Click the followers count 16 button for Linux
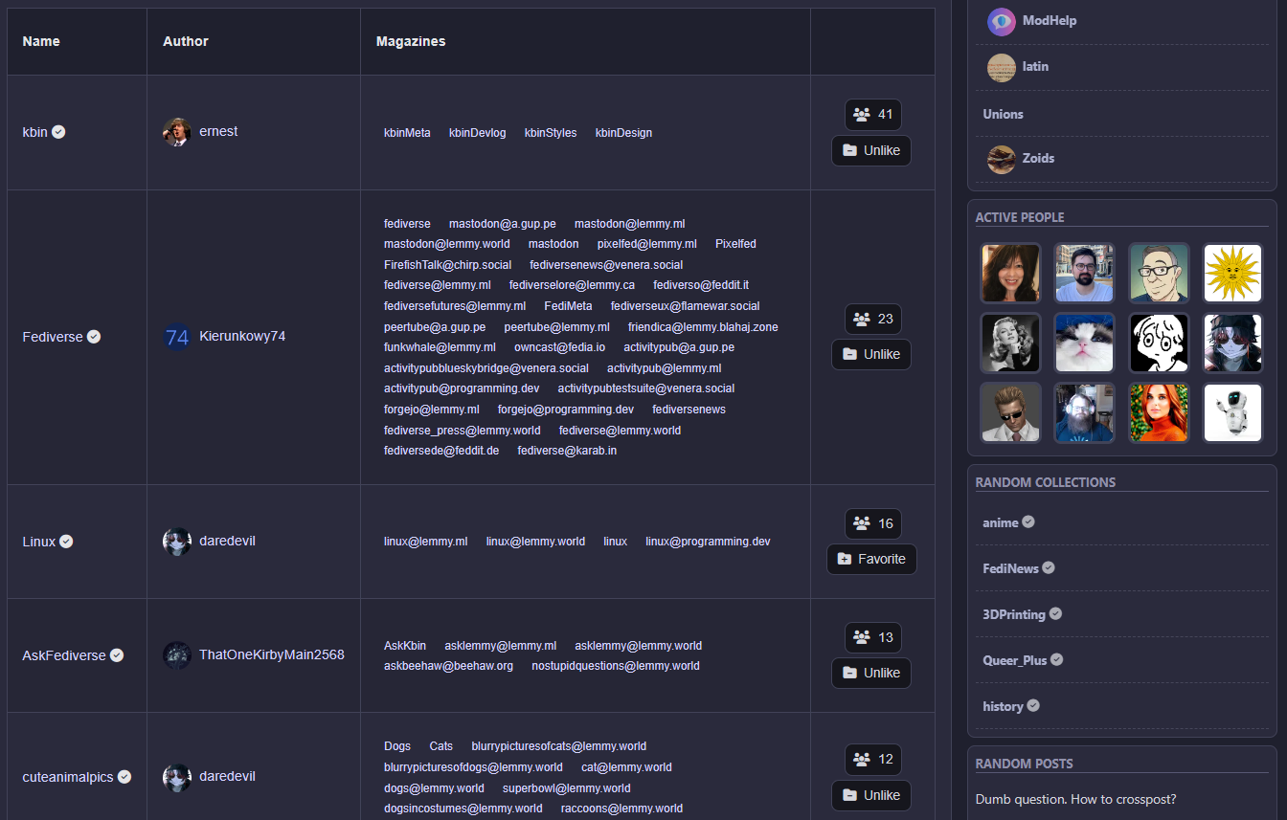 coord(873,523)
